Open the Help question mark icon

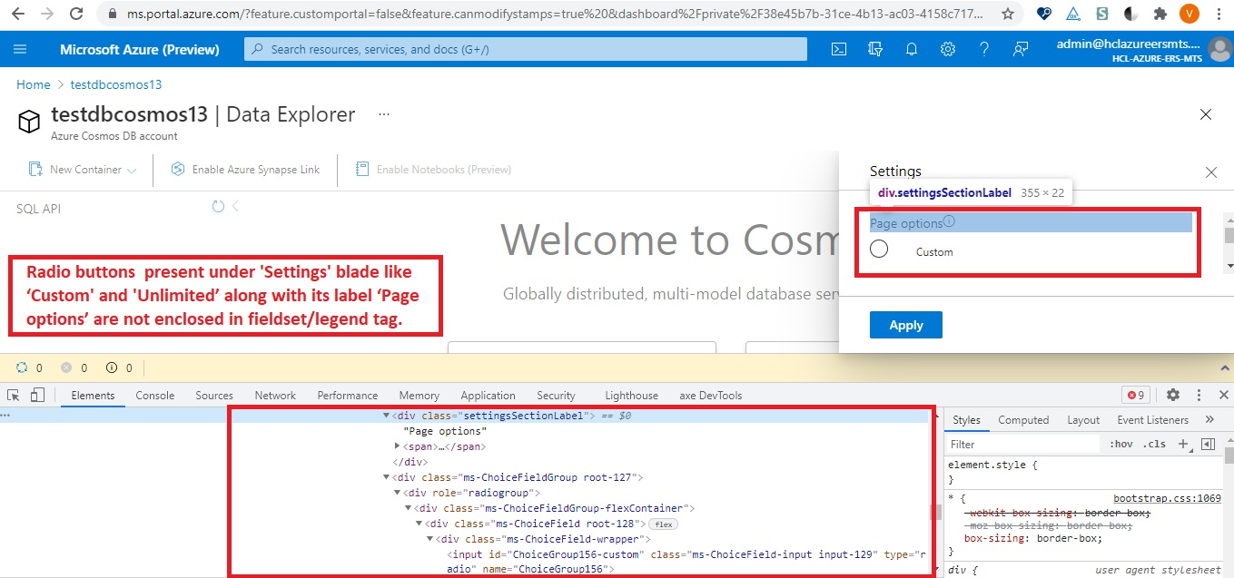(983, 49)
